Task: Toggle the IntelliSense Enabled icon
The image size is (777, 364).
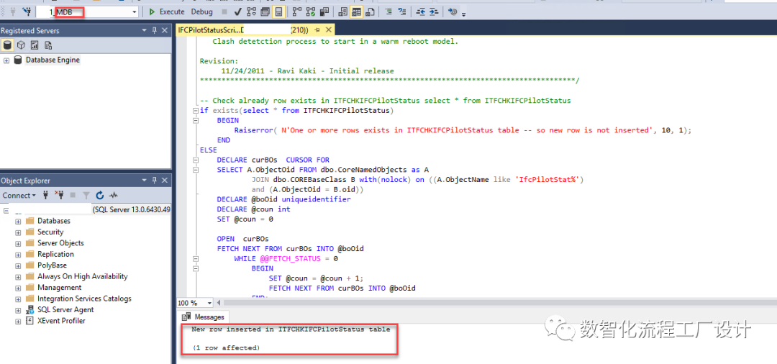Action: [279, 12]
